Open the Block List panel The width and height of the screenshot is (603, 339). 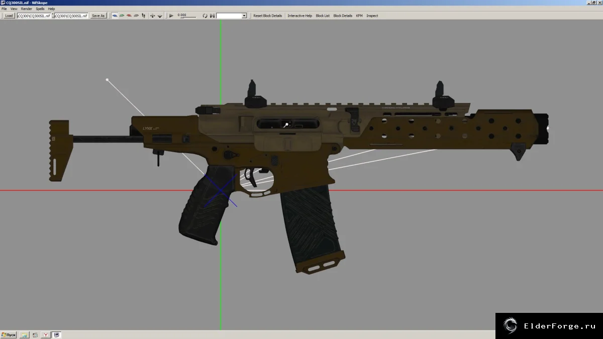pos(323,16)
